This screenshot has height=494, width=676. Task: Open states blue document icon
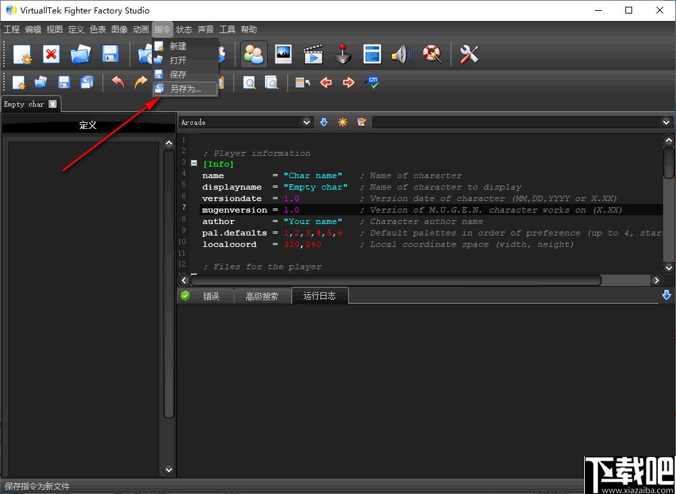tap(372, 55)
